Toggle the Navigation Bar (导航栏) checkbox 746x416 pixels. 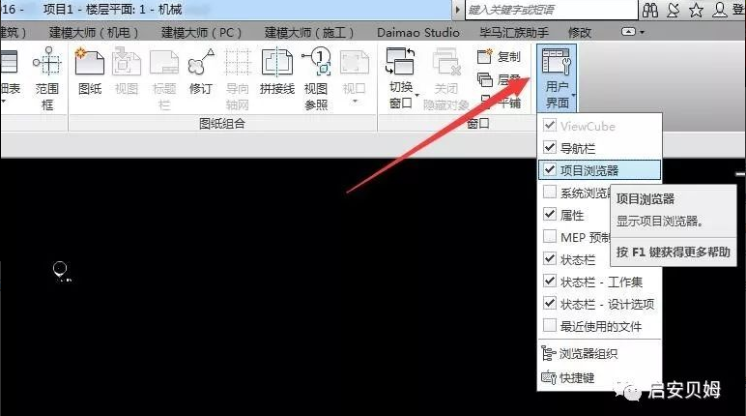click(550, 148)
